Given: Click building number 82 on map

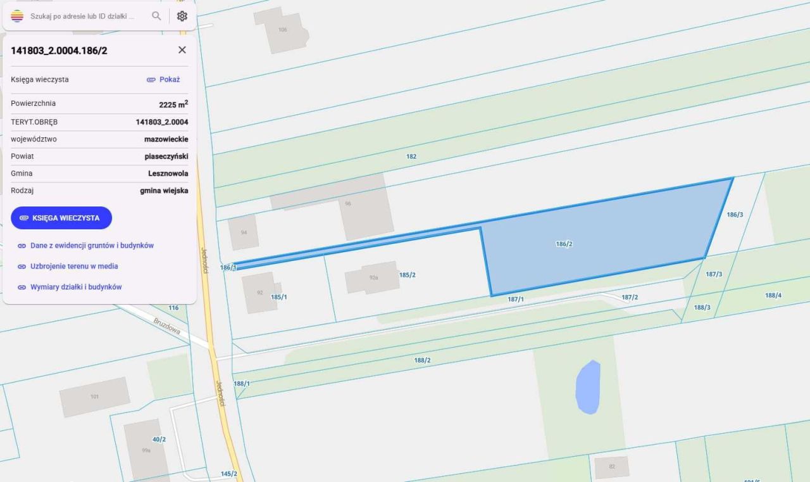Looking at the screenshot, I should pos(611,467).
